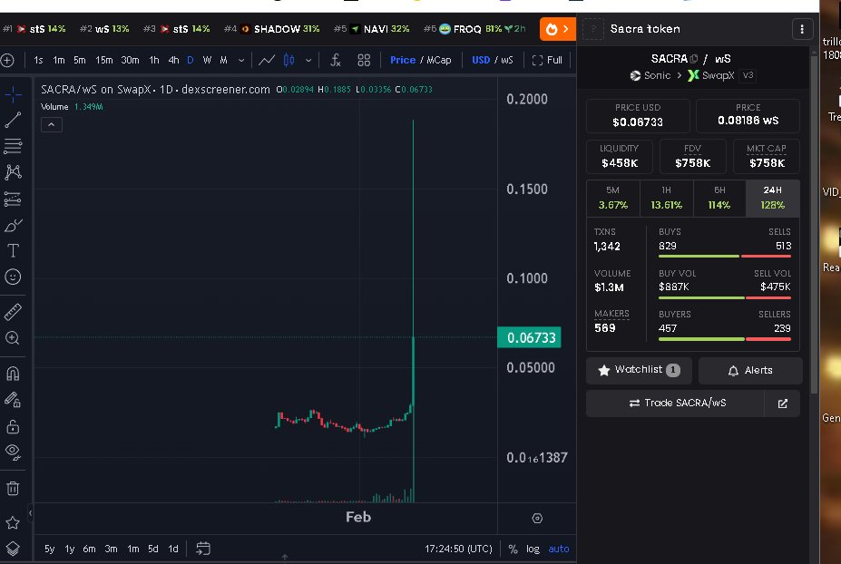This screenshot has height=564, width=841.
Task: Select the 4h timeframe
Action: click(173, 60)
